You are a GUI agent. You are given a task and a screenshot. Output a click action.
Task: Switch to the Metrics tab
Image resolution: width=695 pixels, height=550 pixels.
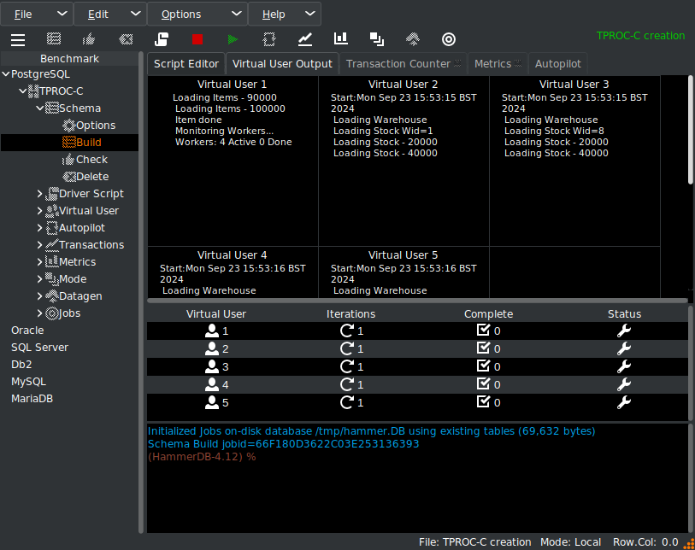pyautogui.click(x=498, y=64)
